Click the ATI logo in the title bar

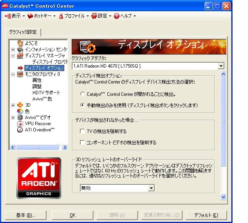click(x=5, y=6)
